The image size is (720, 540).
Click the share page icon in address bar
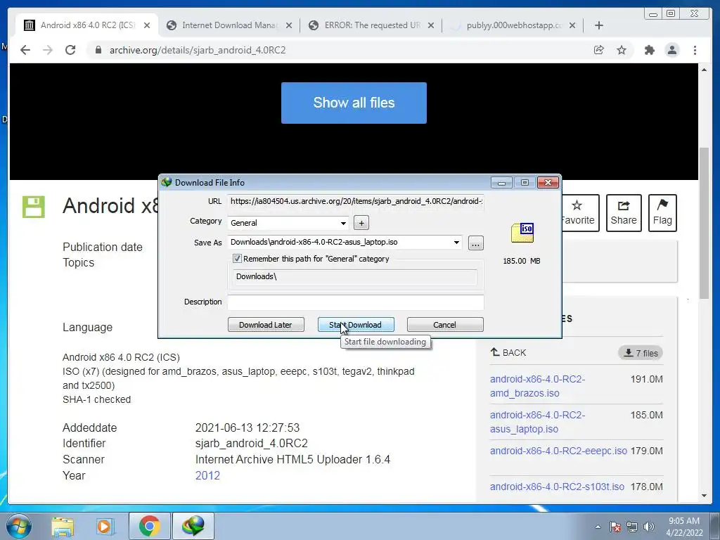coord(599,50)
